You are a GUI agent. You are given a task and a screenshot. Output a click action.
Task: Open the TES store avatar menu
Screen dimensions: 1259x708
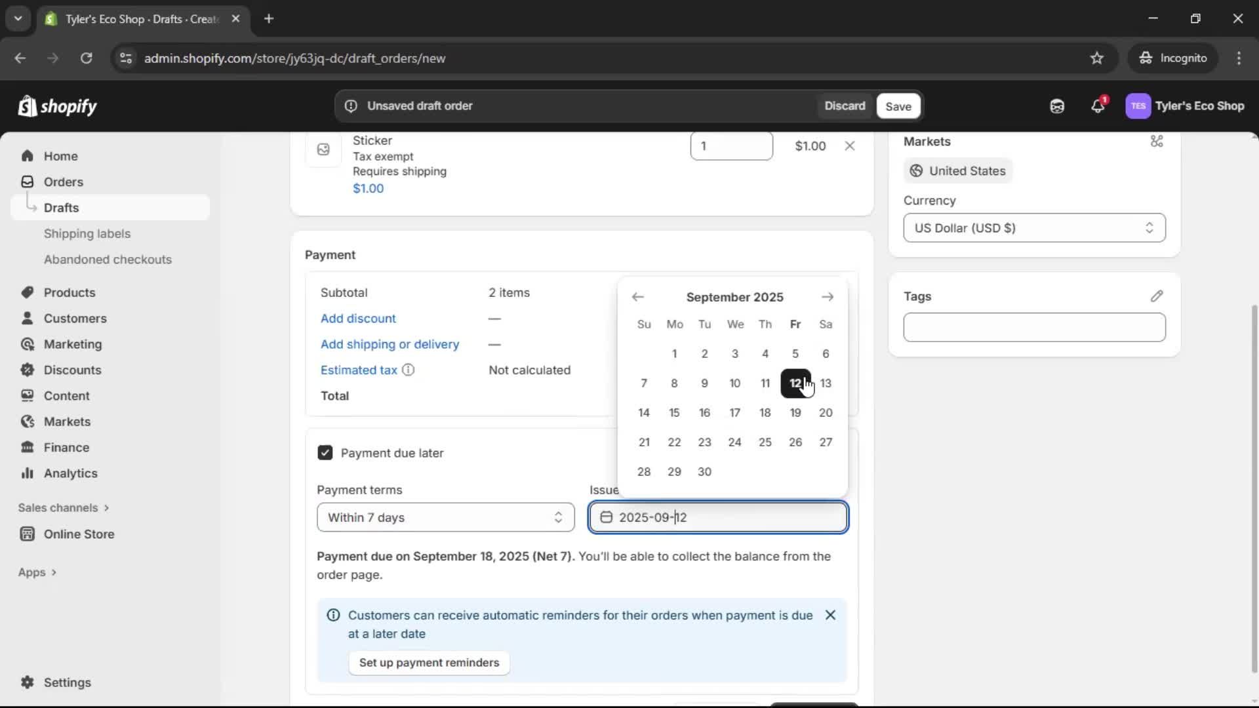click(x=1139, y=106)
